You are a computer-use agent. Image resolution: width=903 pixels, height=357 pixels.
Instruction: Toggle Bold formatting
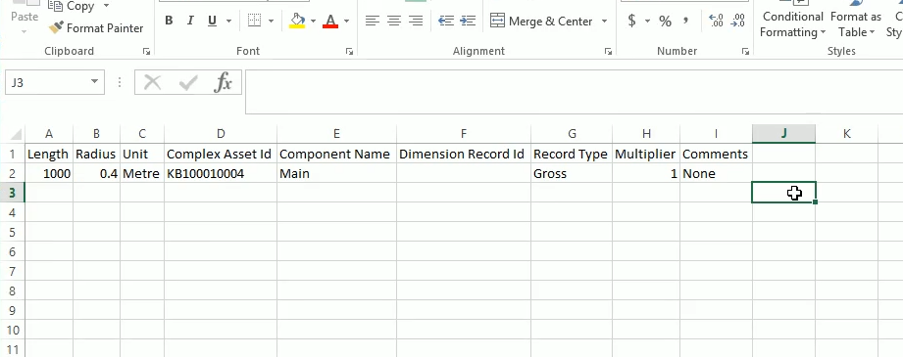[169, 22]
